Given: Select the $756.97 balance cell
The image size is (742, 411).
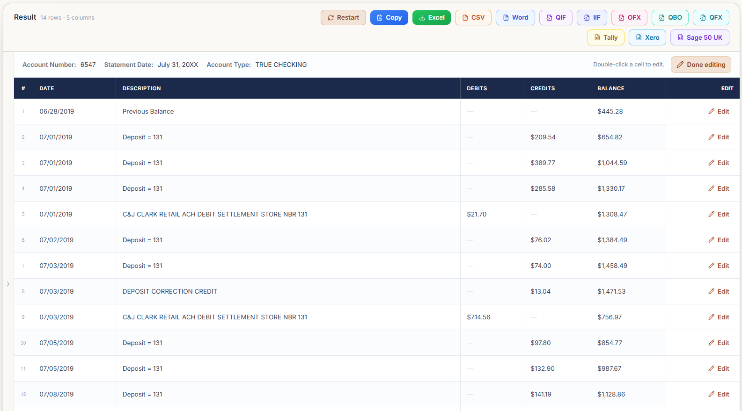Looking at the screenshot, I should [x=628, y=317].
